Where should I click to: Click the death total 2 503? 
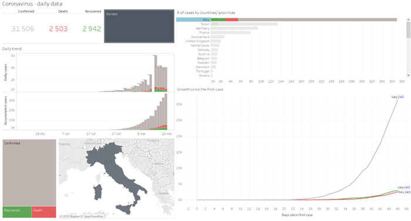58,29
